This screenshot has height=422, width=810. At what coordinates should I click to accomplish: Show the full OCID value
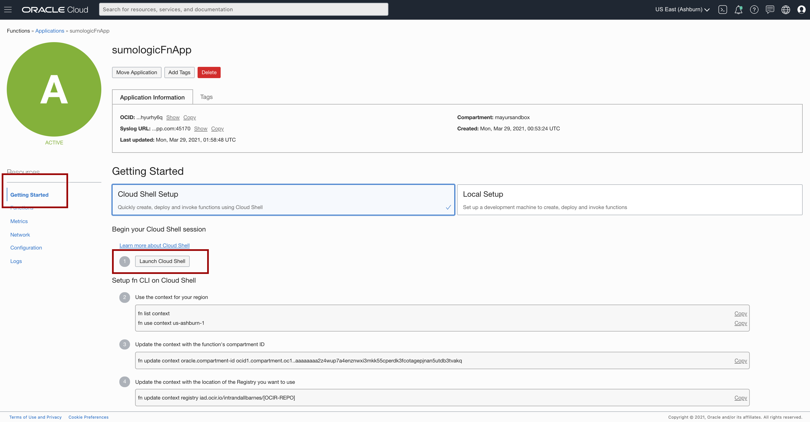173,117
